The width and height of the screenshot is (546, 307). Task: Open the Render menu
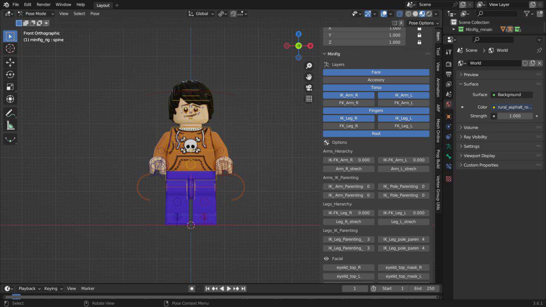pyautogui.click(x=44, y=5)
